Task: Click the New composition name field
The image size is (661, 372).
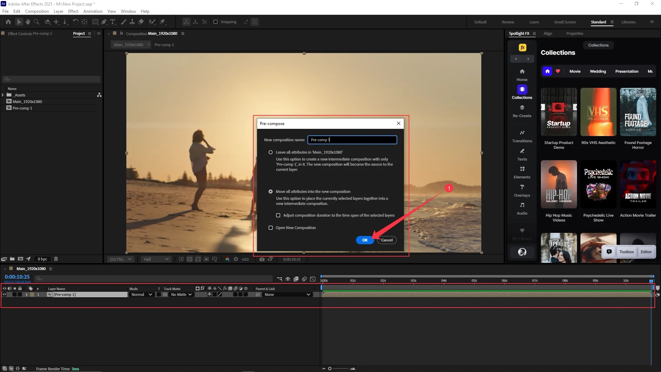Action: (352, 140)
